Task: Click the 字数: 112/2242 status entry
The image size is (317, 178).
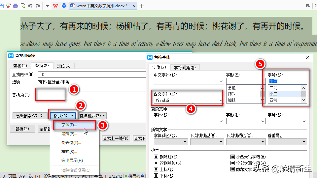Action: [108, 176]
